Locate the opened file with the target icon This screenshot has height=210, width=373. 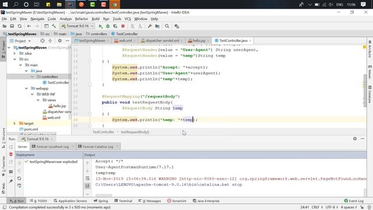(x=43, y=41)
